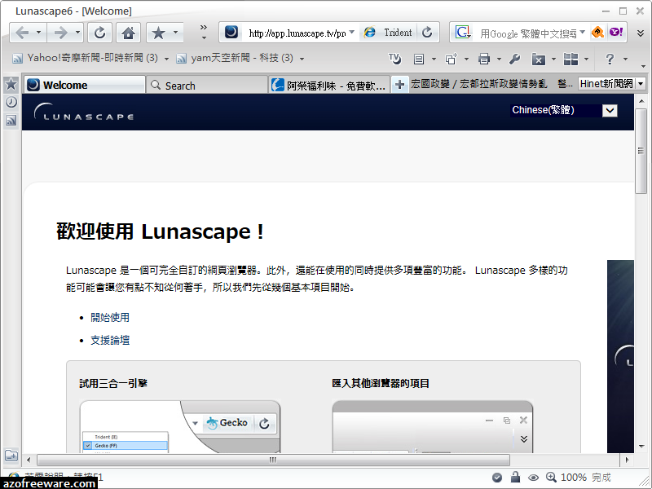
Task: Click the horizontal scrollbar thumb
Action: coord(273,460)
